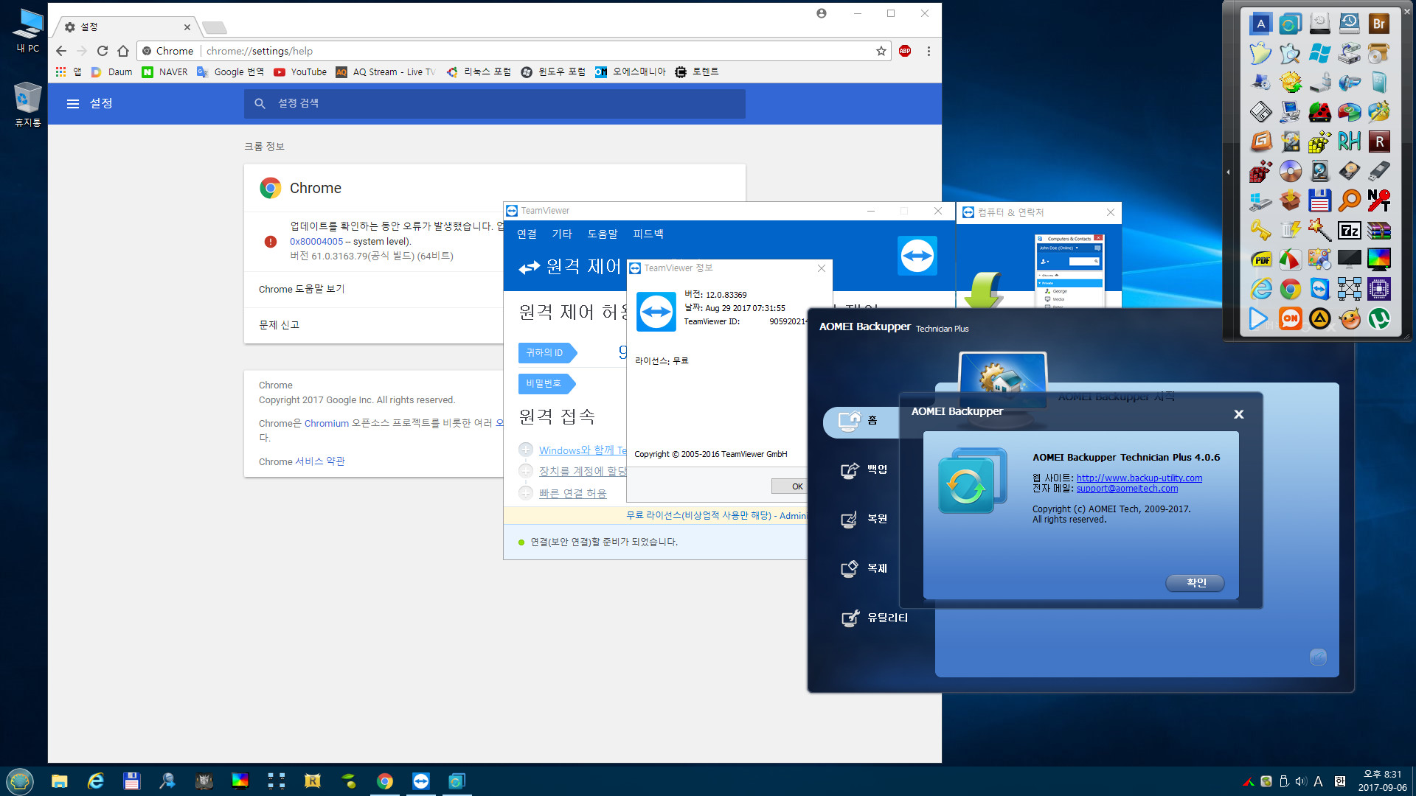The height and width of the screenshot is (796, 1416).
Task: Launch the AIMP player icon in launcher
Action: click(x=1319, y=318)
